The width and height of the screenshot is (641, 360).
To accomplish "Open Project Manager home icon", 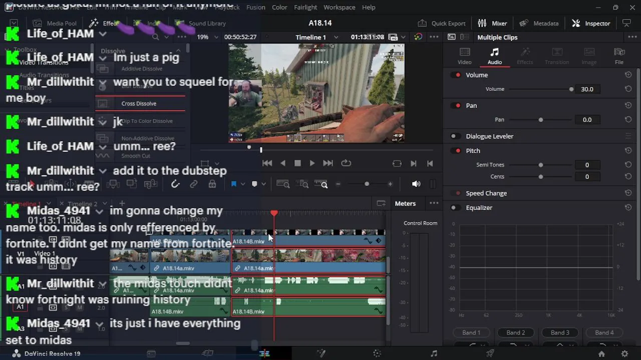I will point(601,353).
